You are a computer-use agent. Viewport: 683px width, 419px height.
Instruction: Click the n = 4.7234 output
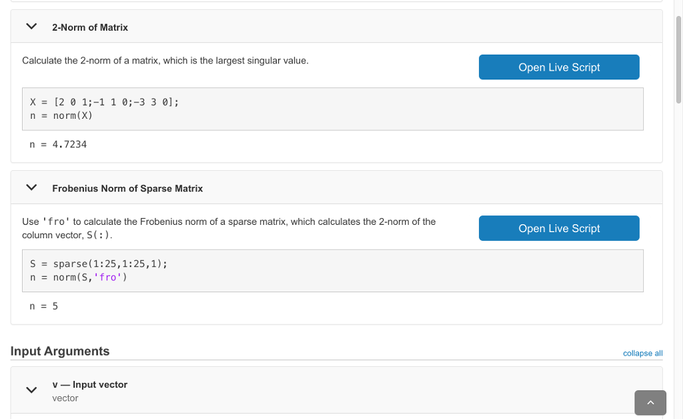click(59, 144)
